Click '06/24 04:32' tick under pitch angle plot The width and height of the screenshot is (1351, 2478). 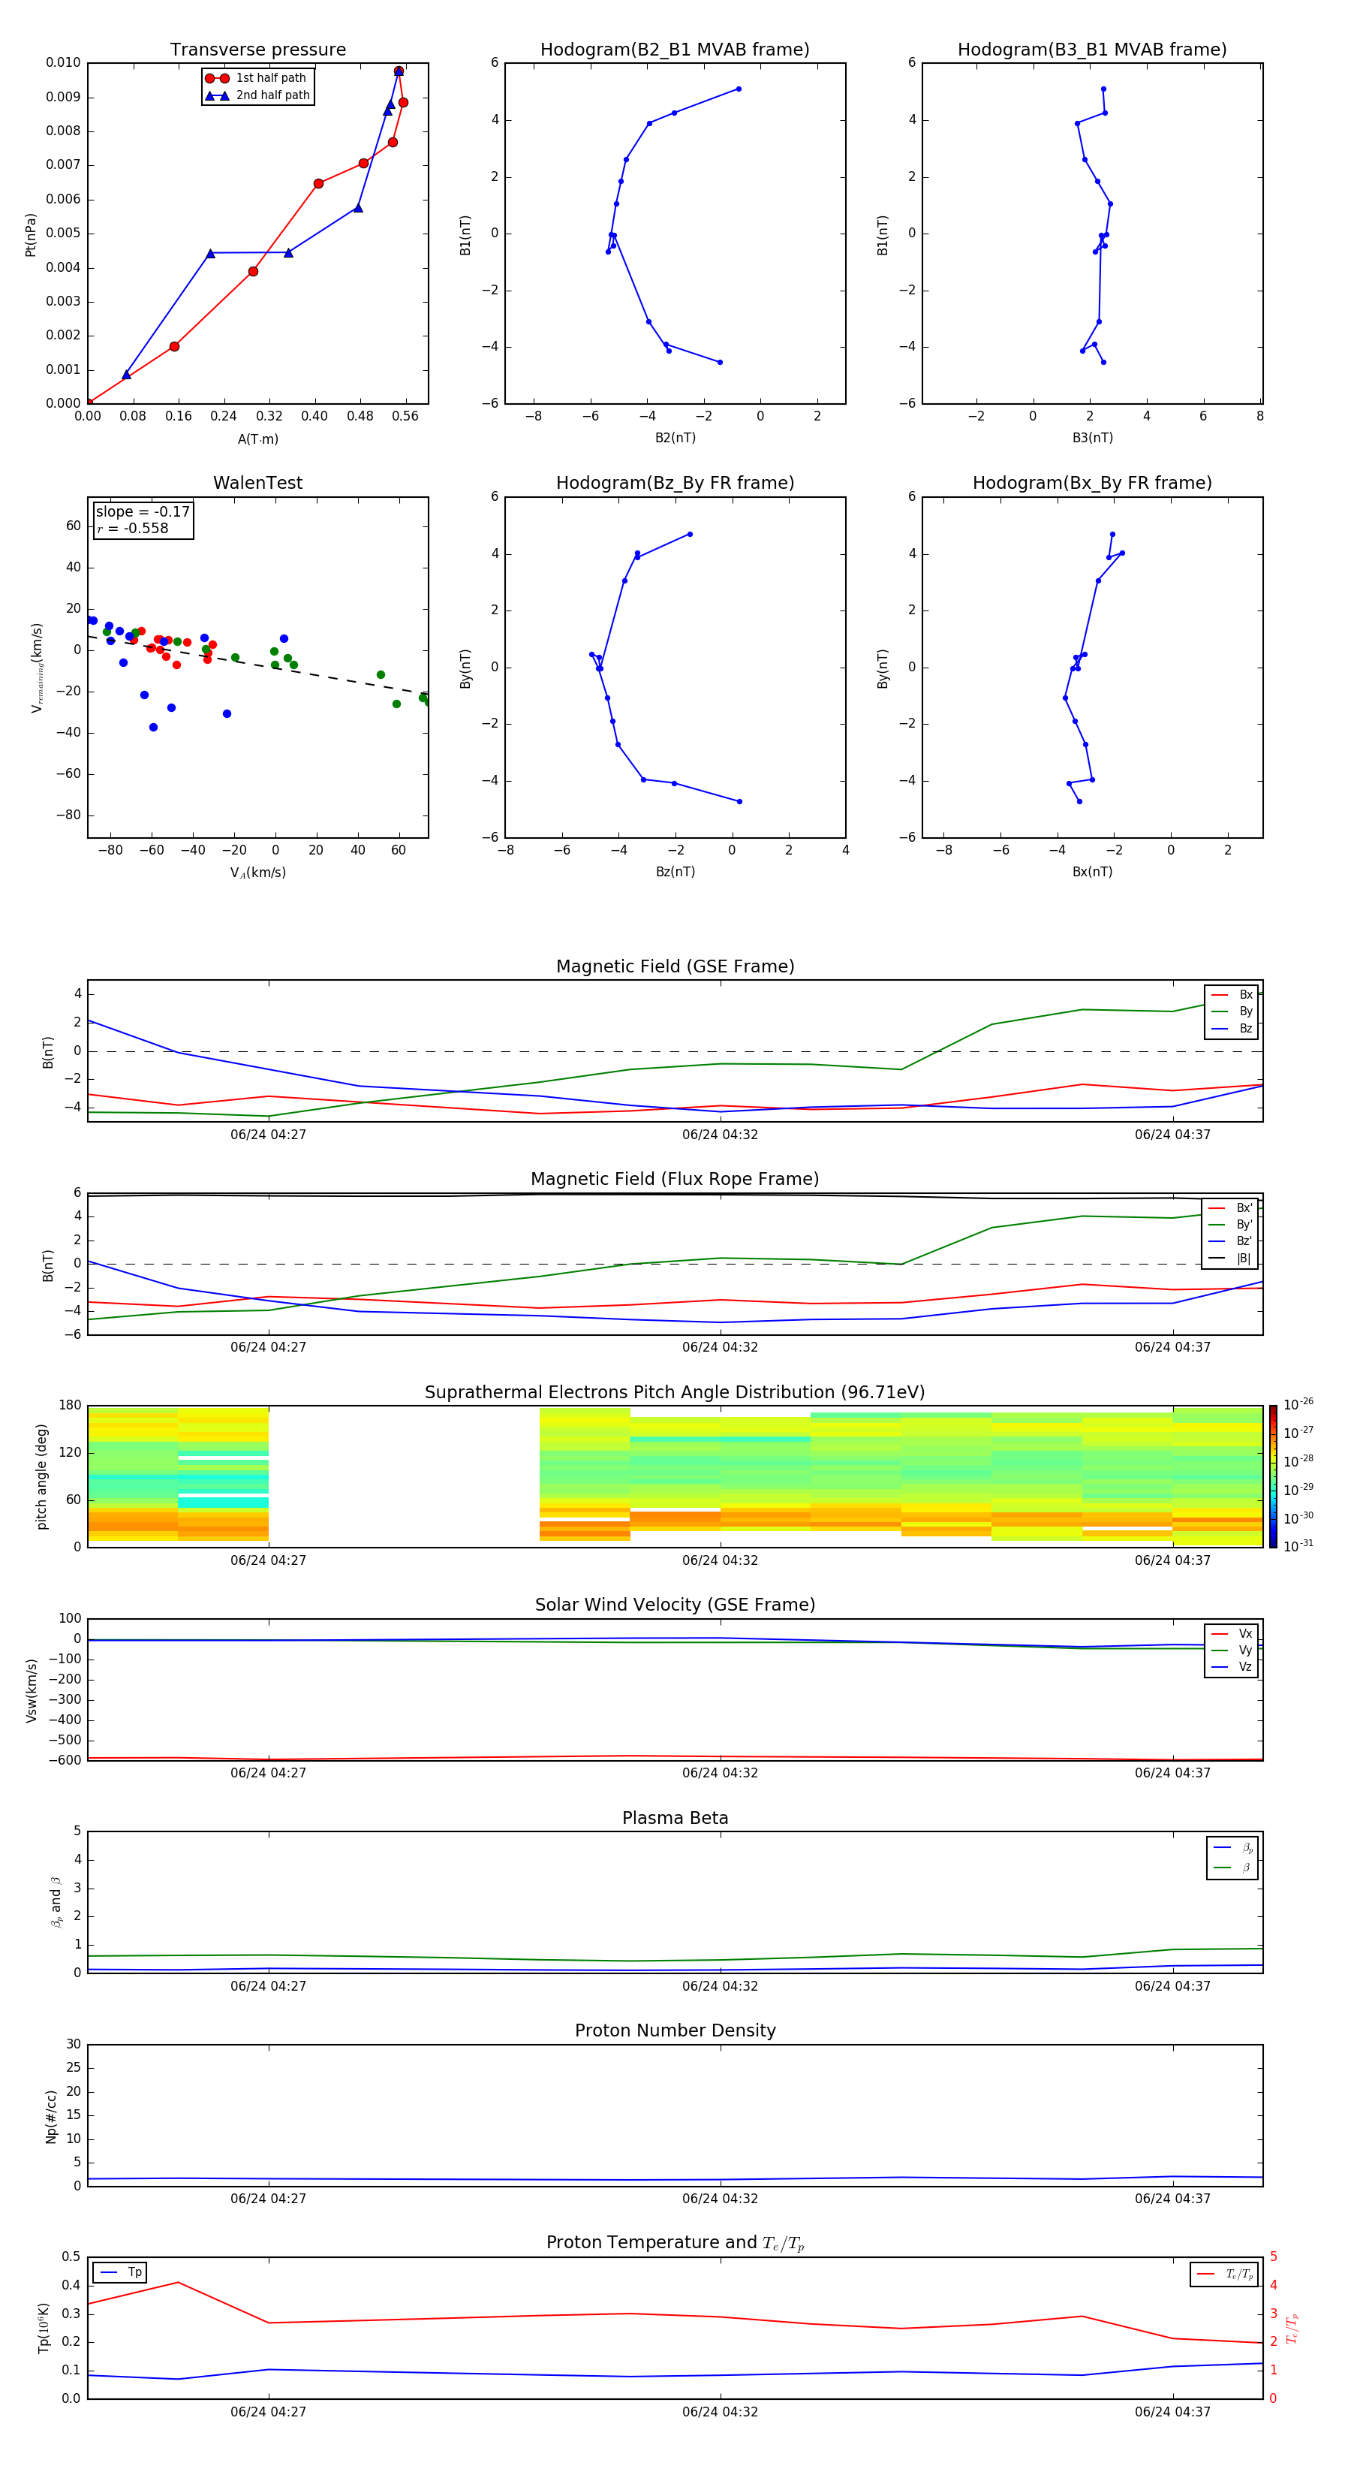click(x=721, y=1560)
